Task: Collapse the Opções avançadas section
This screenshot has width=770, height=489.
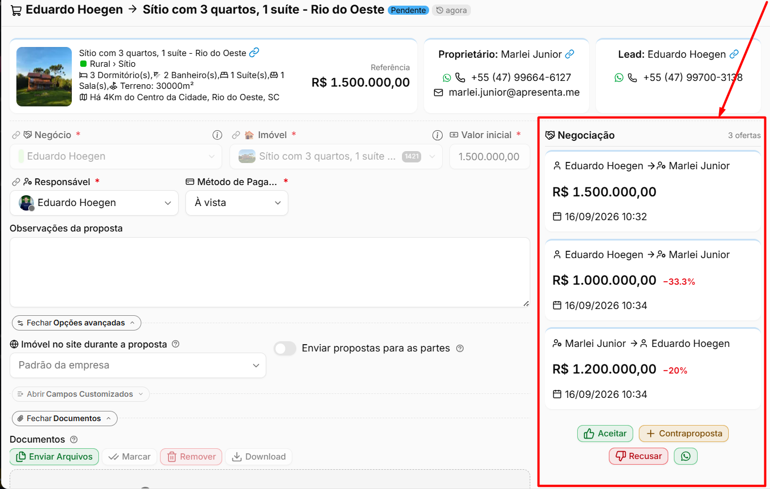Action: (76, 323)
